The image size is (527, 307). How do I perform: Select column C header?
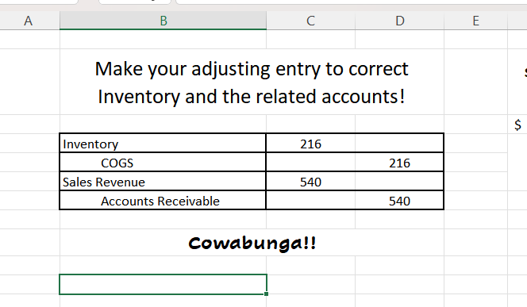(311, 21)
